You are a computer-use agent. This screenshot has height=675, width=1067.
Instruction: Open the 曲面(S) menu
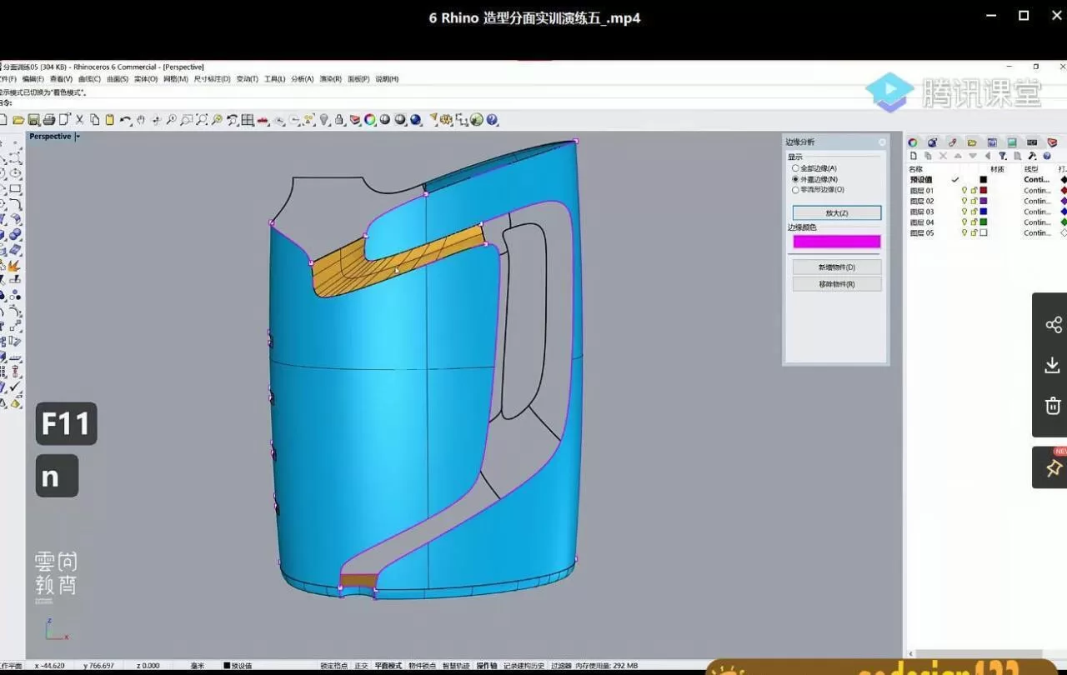[x=118, y=79]
